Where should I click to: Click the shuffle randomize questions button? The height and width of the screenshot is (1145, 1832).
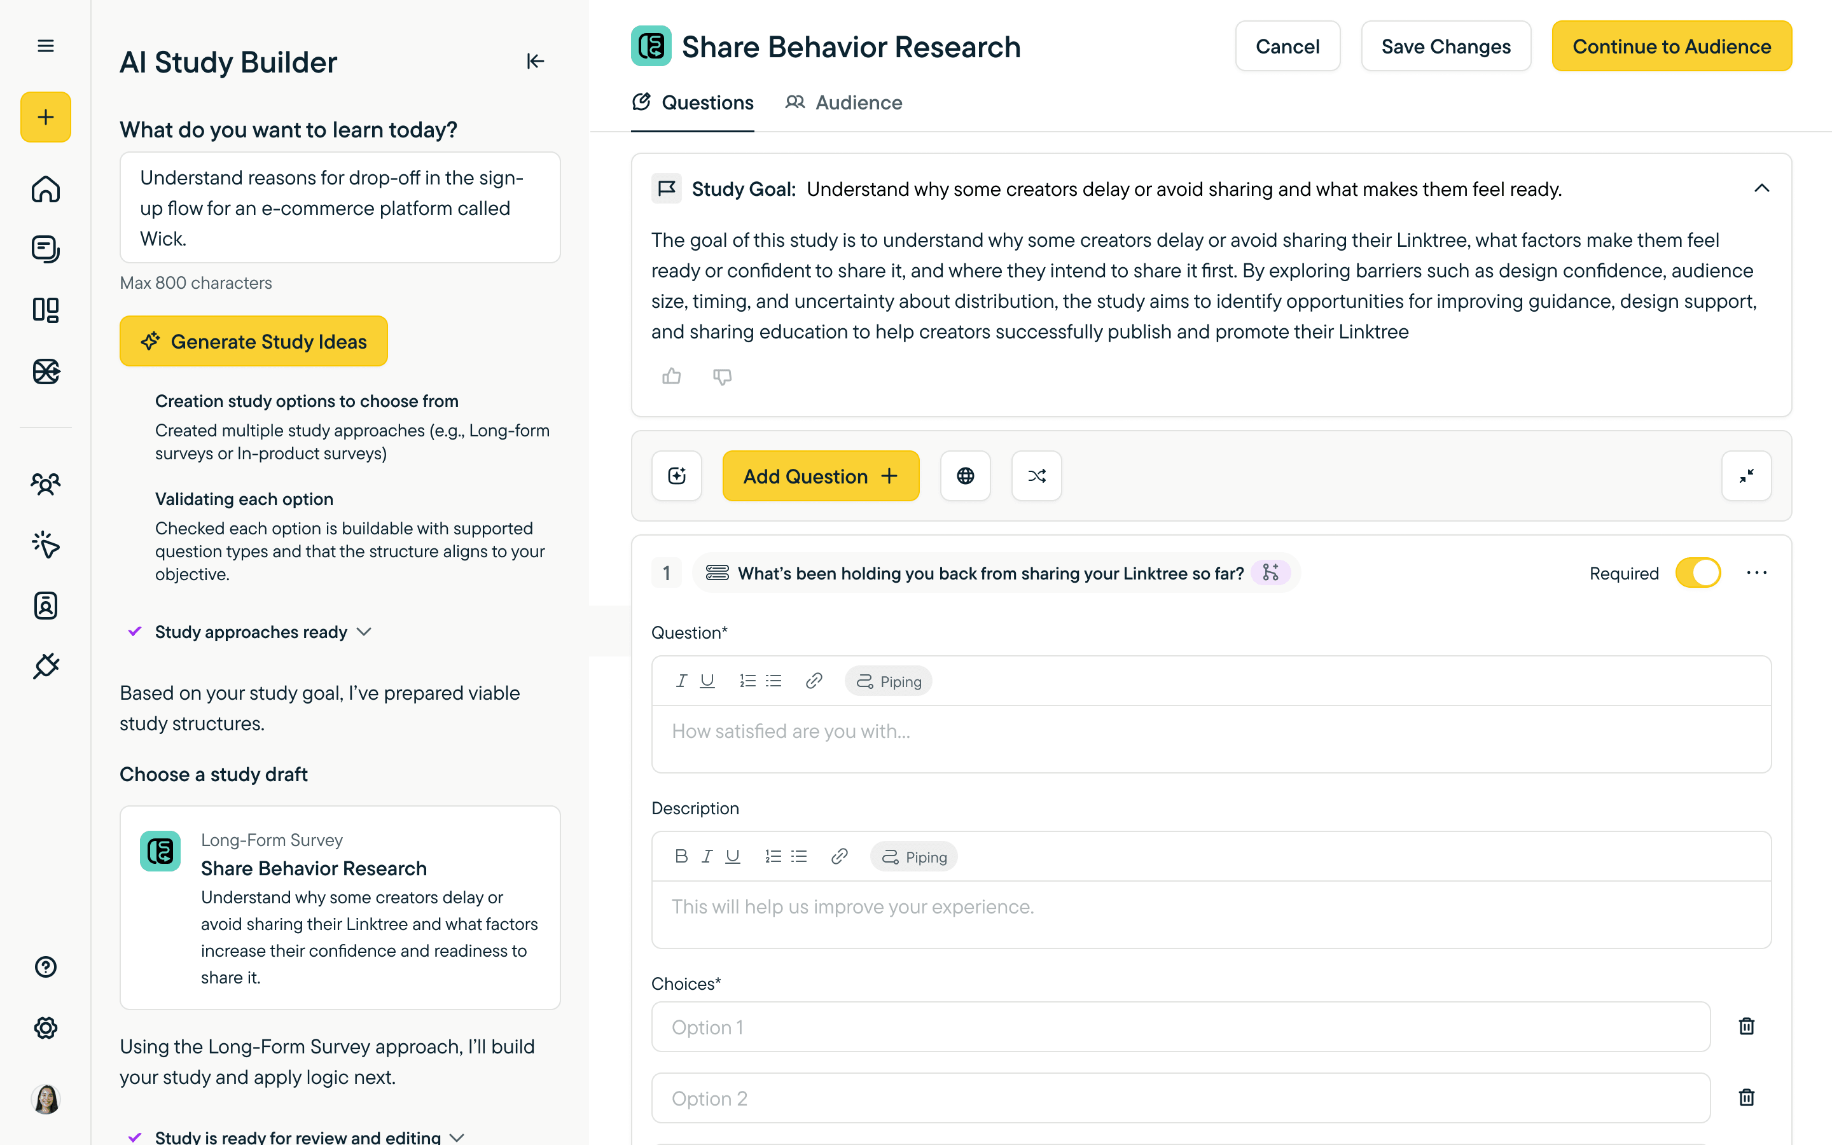pos(1036,476)
